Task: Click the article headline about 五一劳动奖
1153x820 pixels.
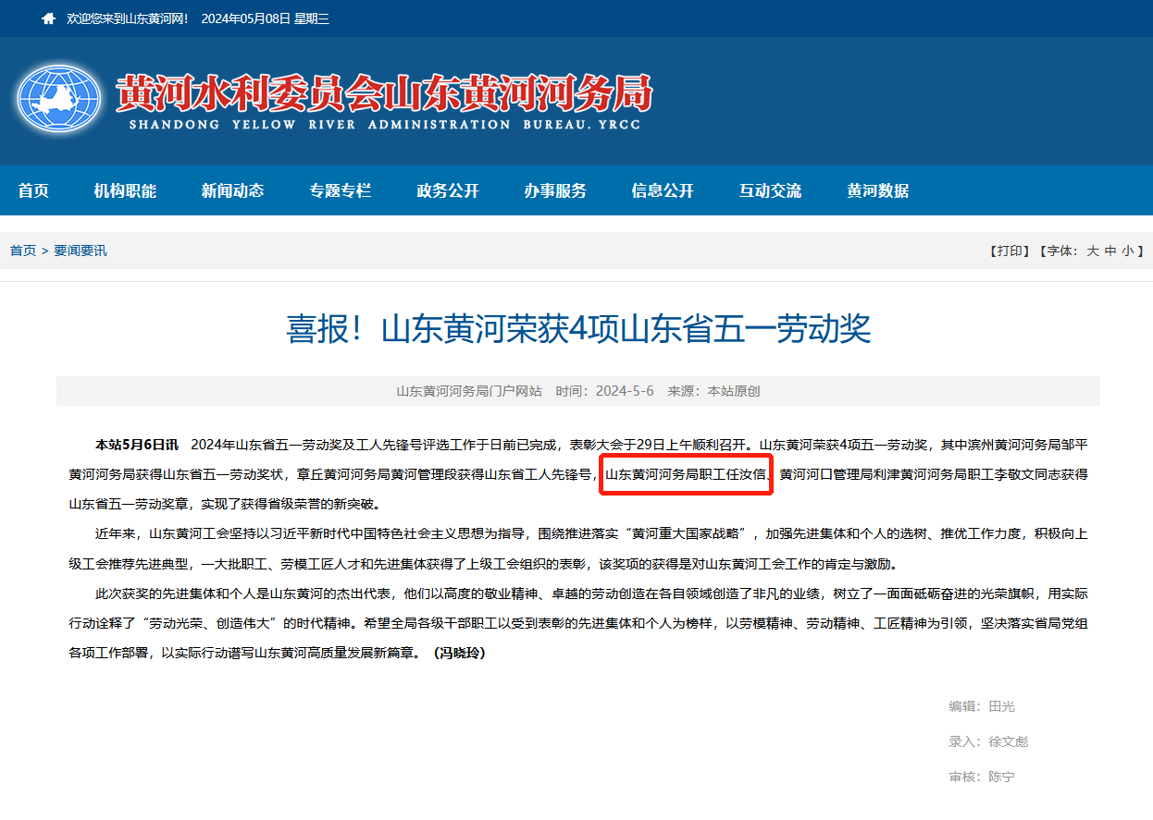Action: pyautogui.click(x=578, y=328)
